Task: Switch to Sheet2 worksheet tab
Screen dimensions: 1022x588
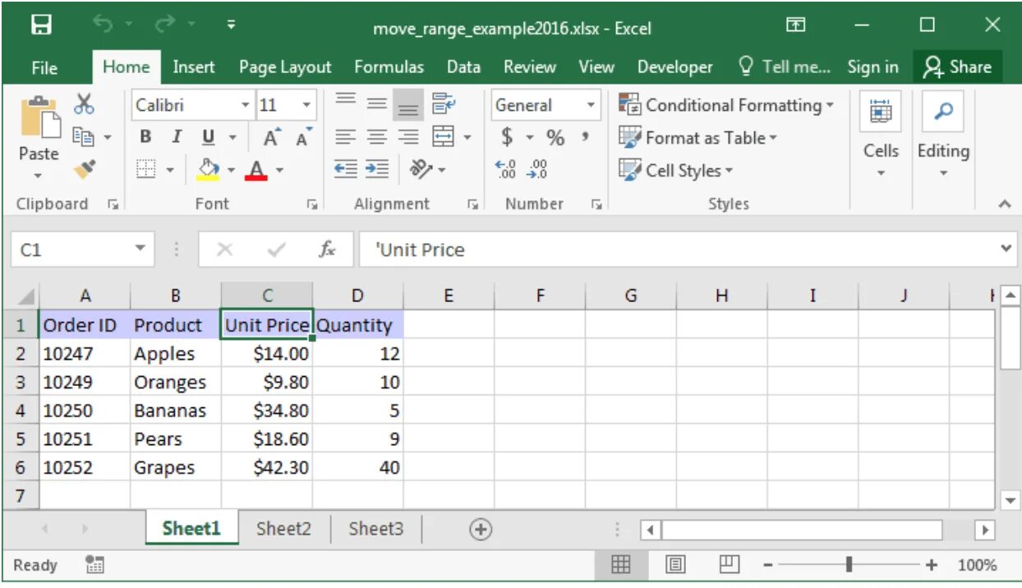Action: (283, 529)
